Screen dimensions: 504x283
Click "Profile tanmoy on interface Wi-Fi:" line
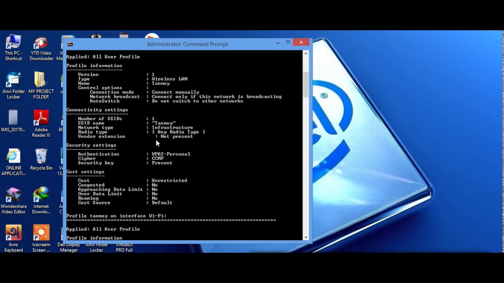[116, 216]
